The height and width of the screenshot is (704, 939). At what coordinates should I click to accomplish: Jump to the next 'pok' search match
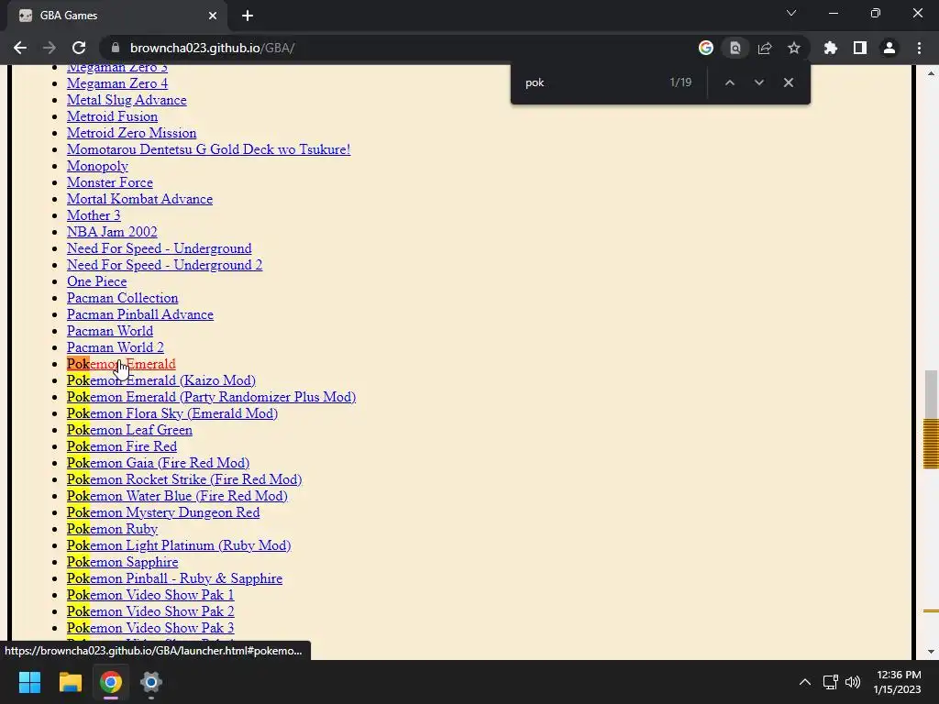[x=758, y=82]
